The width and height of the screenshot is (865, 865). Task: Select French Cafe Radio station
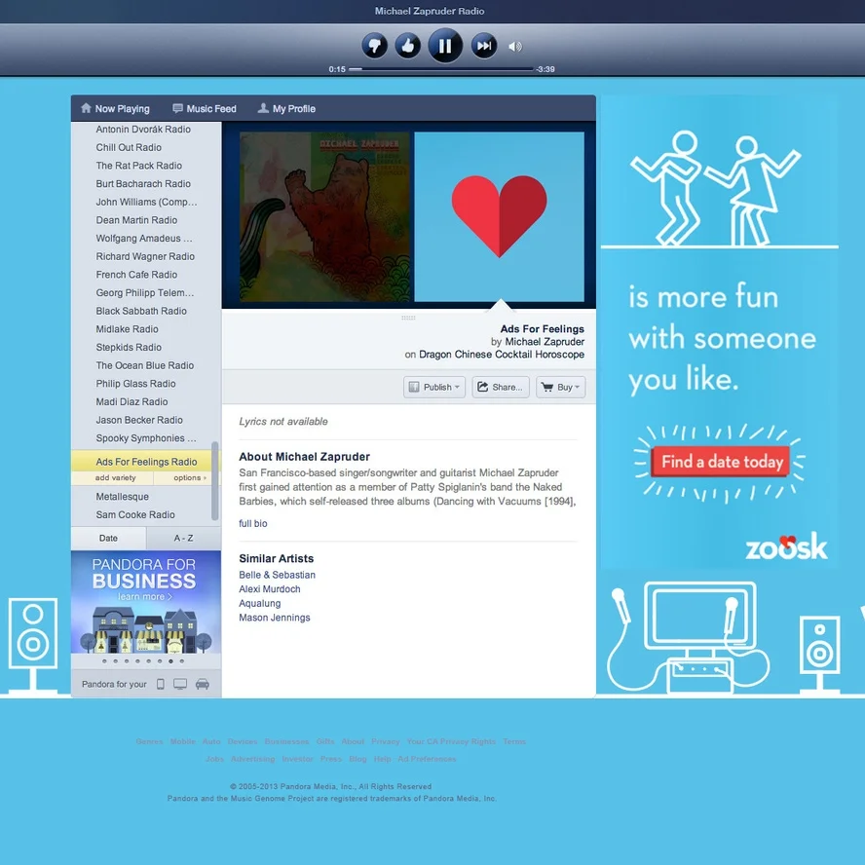[136, 275]
